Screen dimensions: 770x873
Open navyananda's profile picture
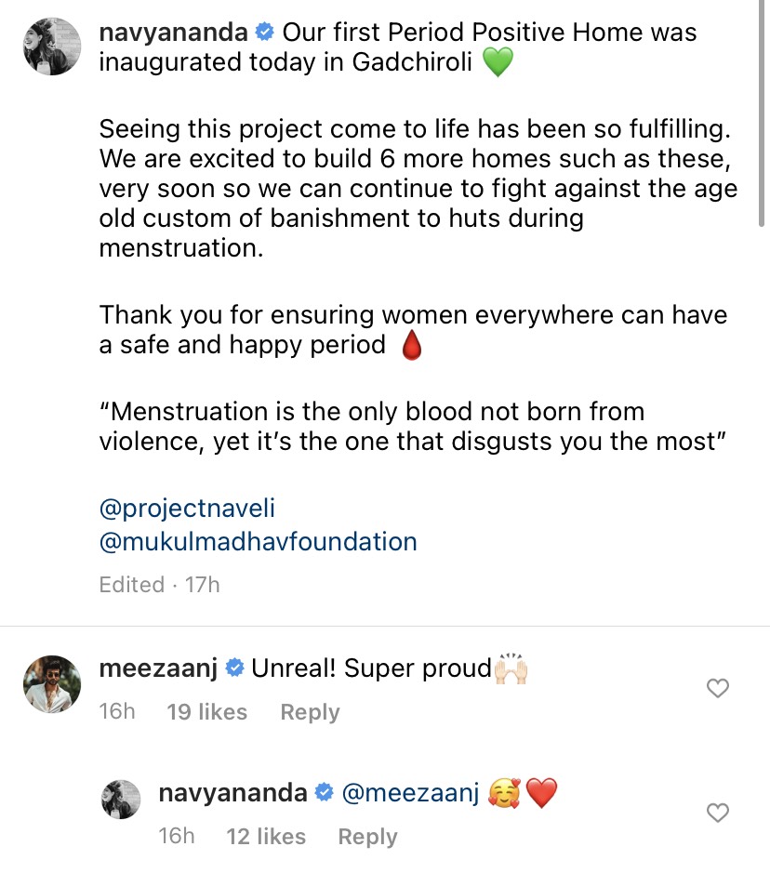click(51, 46)
